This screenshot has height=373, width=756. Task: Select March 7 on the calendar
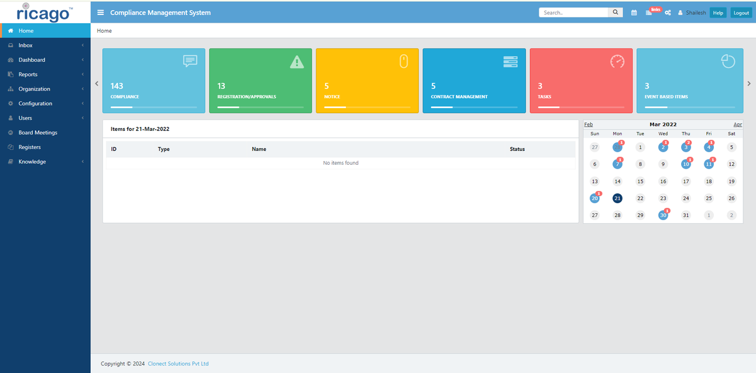617,164
